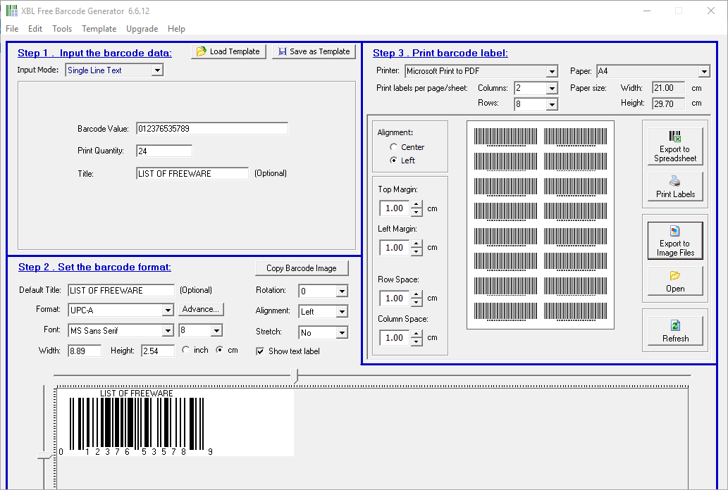The height and width of the screenshot is (490, 728).
Task: Decrease the Top Margin value
Action: point(417,213)
